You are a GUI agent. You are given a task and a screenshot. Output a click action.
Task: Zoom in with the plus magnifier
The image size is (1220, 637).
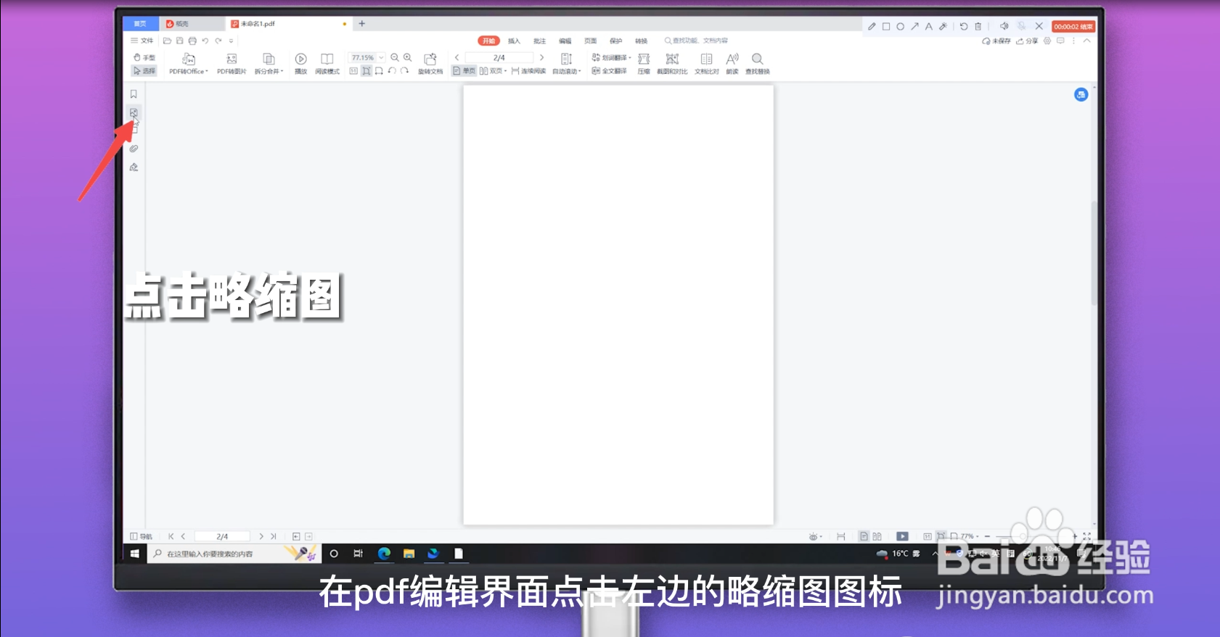click(x=408, y=57)
